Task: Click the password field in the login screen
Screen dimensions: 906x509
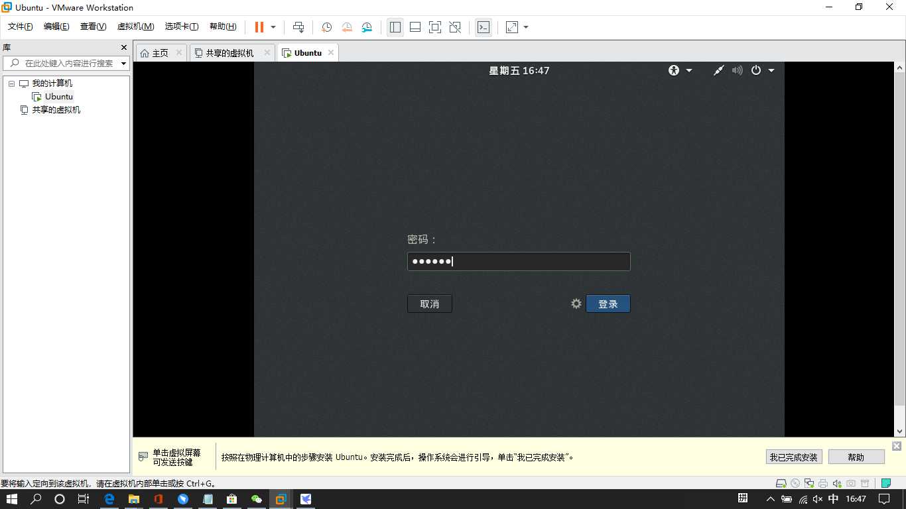Action: coord(519,261)
